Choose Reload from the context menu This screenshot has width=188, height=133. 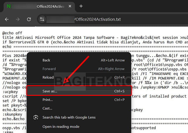tap(48, 77)
